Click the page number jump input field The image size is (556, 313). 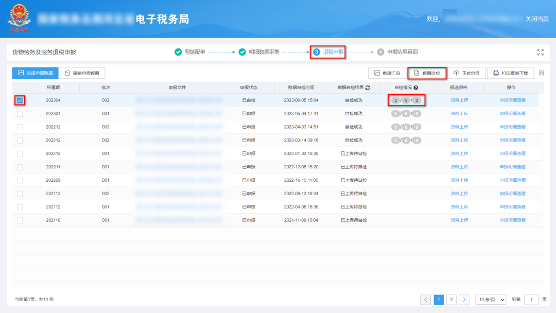click(x=531, y=299)
